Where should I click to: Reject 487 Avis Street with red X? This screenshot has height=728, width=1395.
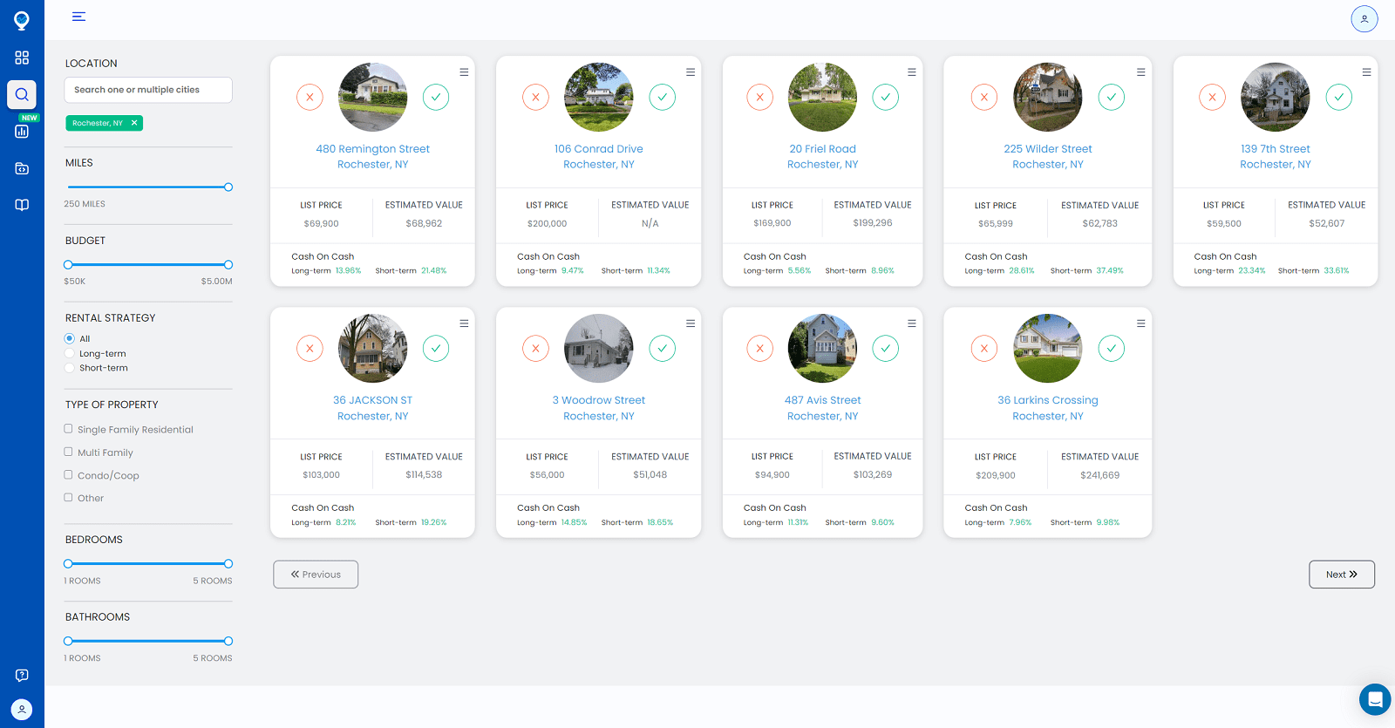[x=760, y=348]
